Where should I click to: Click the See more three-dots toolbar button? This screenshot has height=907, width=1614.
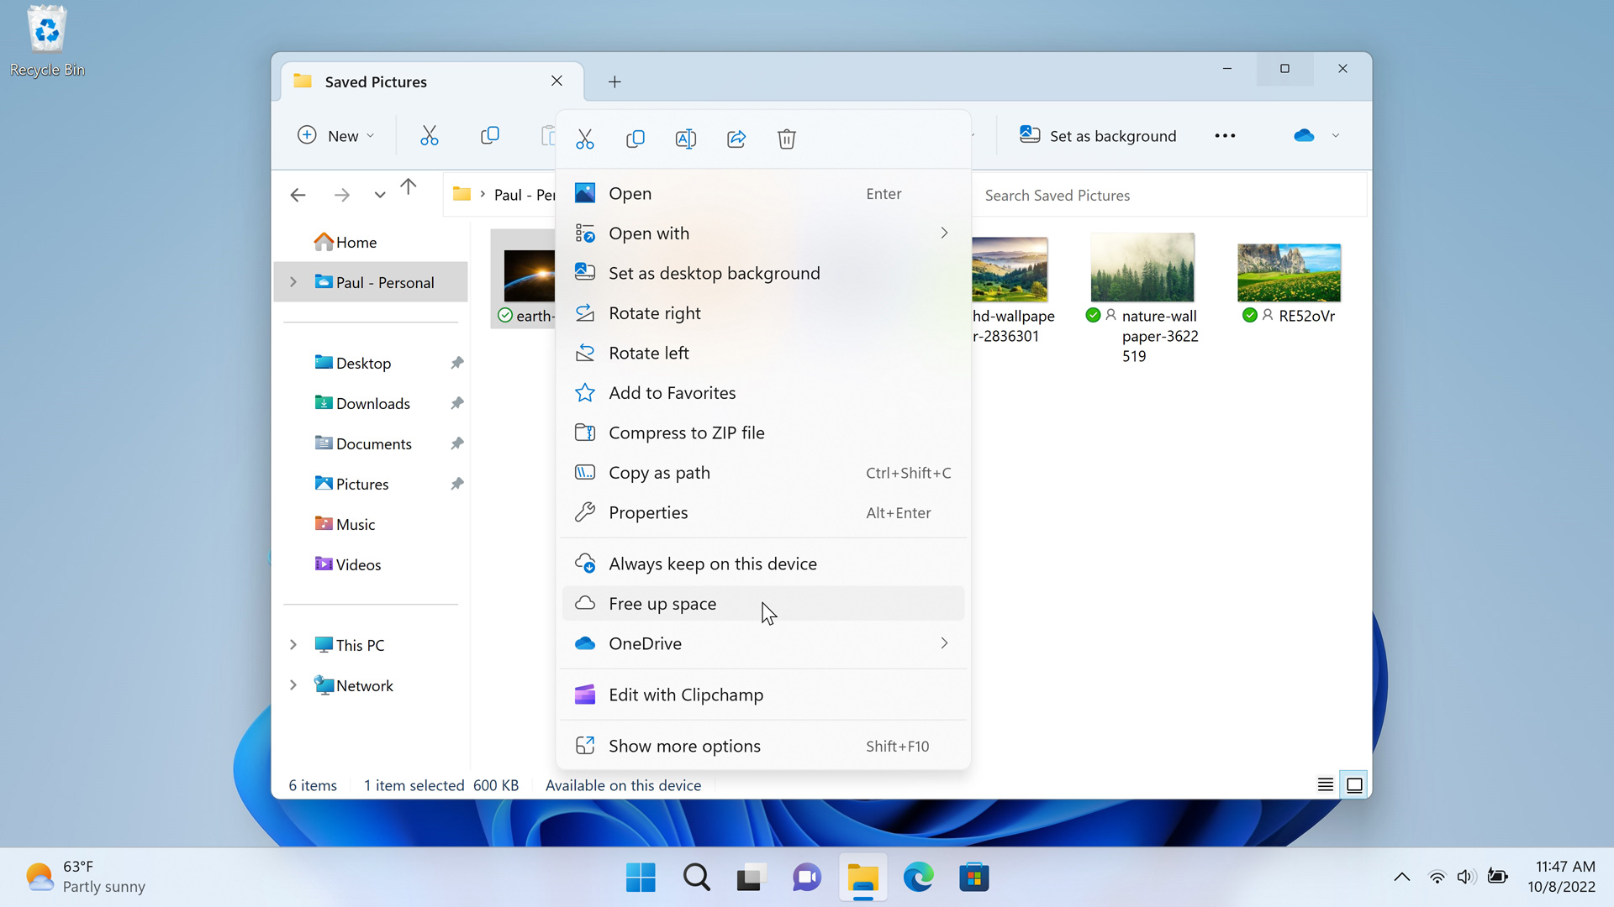pos(1225,135)
